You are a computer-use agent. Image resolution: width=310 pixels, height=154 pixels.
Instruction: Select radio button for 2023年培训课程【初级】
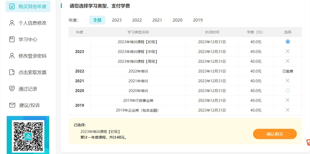click(x=288, y=42)
